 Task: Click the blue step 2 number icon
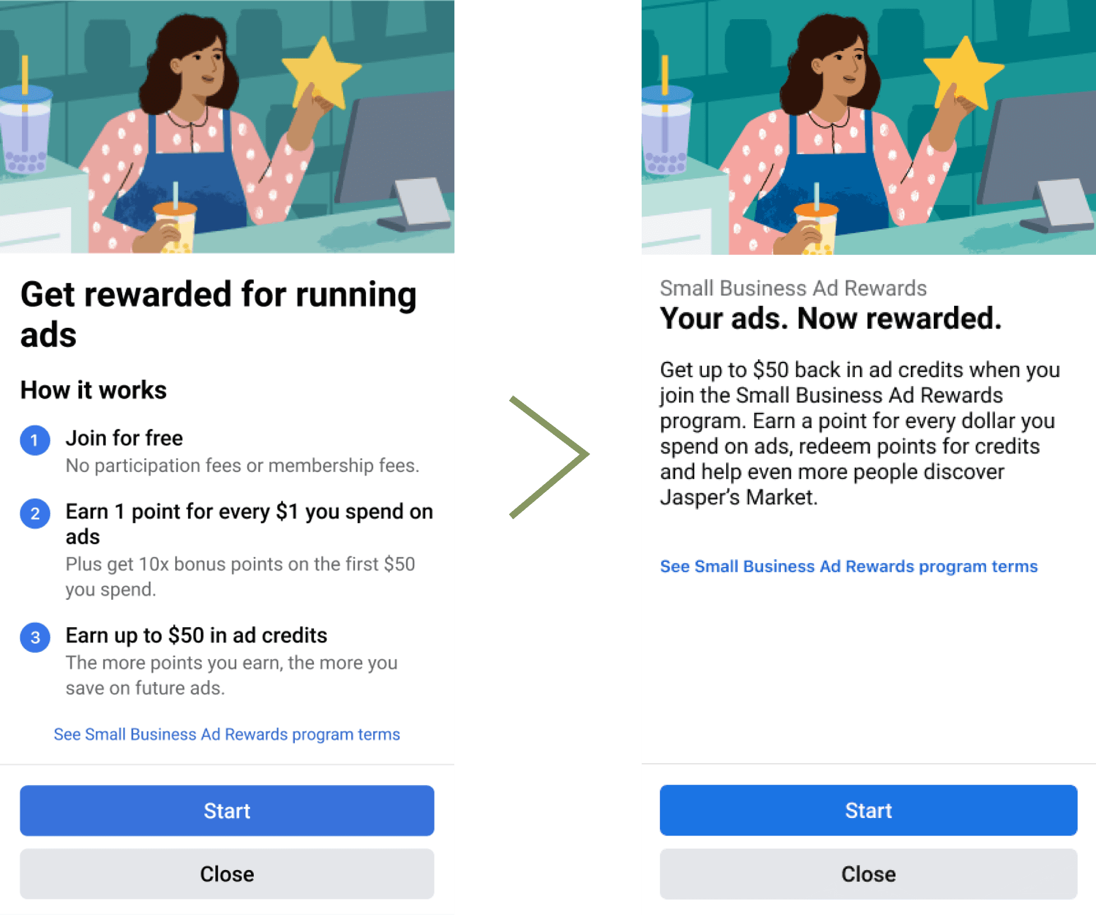tap(35, 514)
